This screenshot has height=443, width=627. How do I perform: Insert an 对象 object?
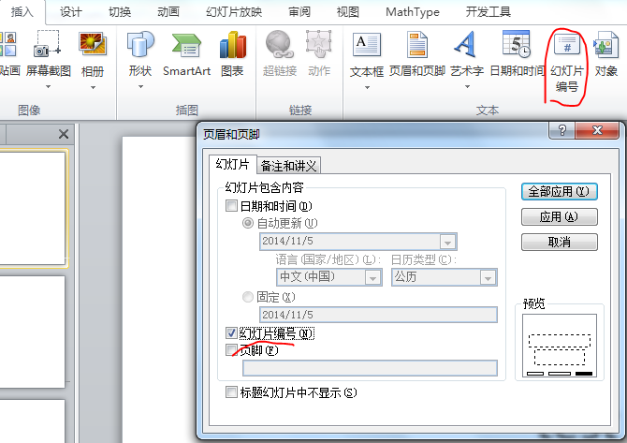[606, 55]
